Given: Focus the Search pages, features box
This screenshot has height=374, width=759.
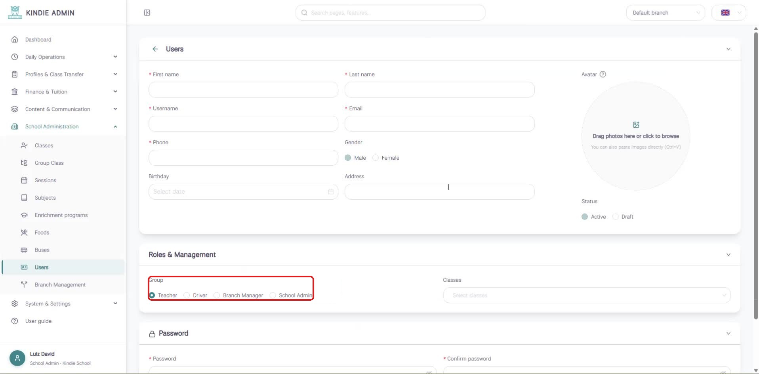Looking at the screenshot, I should click(390, 13).
